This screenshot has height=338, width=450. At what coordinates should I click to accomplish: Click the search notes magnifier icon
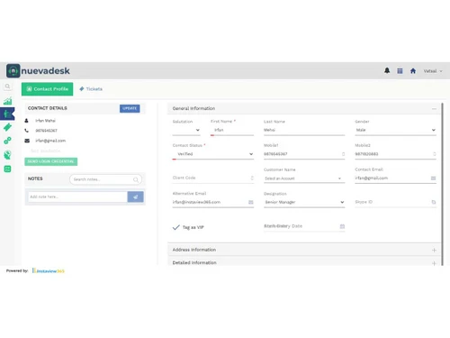136,179
